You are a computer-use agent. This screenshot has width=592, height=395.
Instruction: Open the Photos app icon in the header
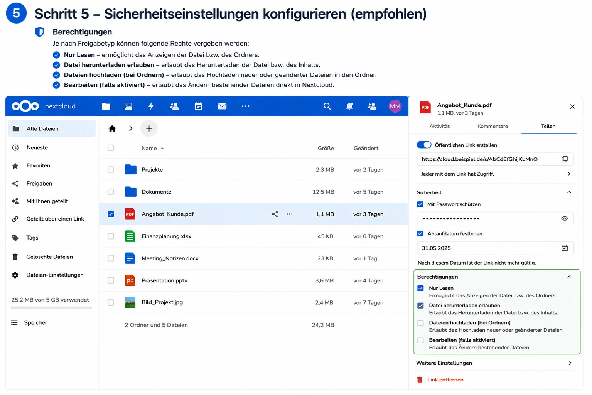tap(128, 106)
